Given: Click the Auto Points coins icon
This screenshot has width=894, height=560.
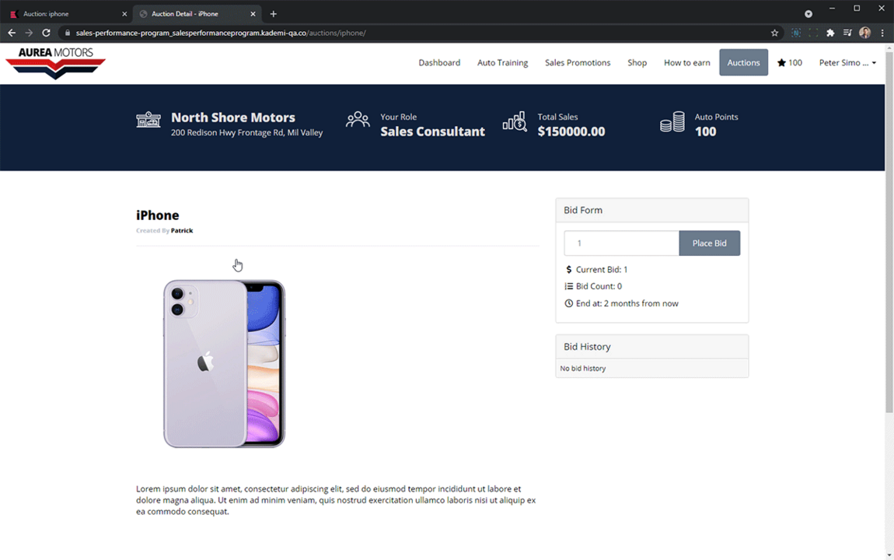Looking at the screenshot, I should 672,121.
